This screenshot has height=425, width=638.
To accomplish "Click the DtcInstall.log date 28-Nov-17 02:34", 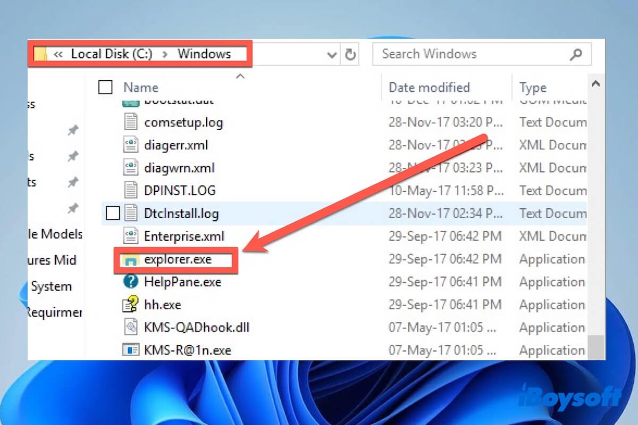I will coord(445,214).
